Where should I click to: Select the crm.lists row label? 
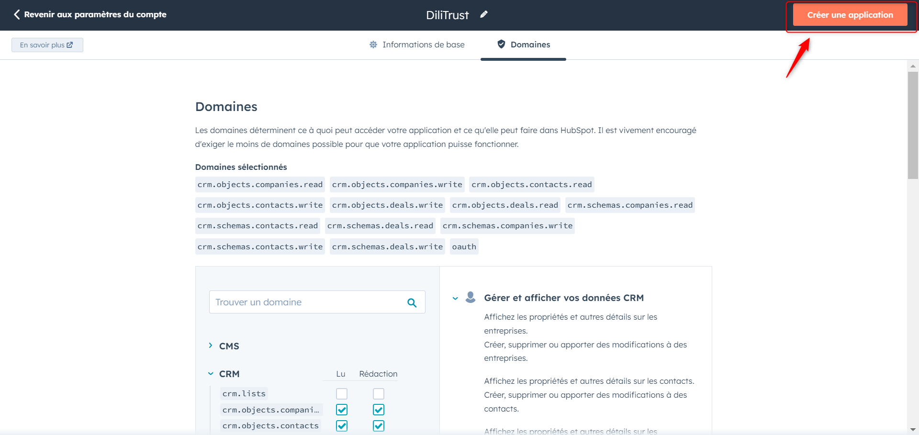coord(244,393)
